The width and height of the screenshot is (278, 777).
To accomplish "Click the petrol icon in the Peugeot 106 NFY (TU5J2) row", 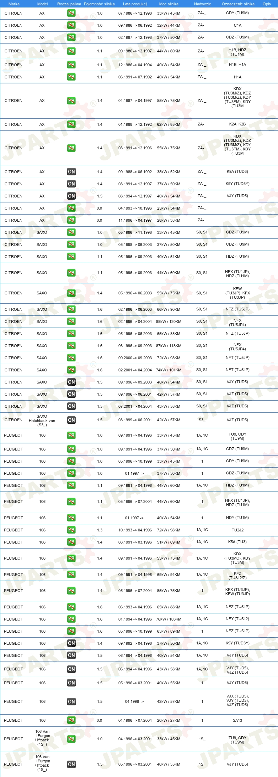I will pyautogui.click(x=71, y=619).
